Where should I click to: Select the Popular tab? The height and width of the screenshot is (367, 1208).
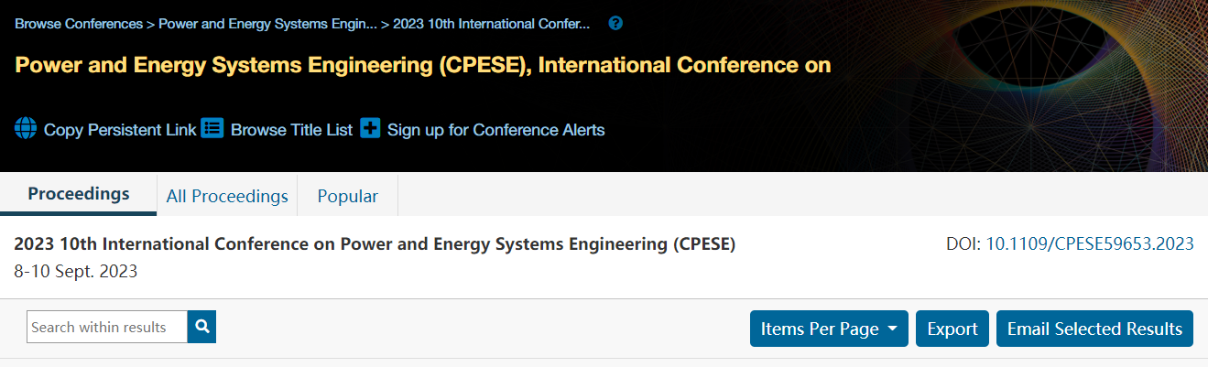pos(347,196)
